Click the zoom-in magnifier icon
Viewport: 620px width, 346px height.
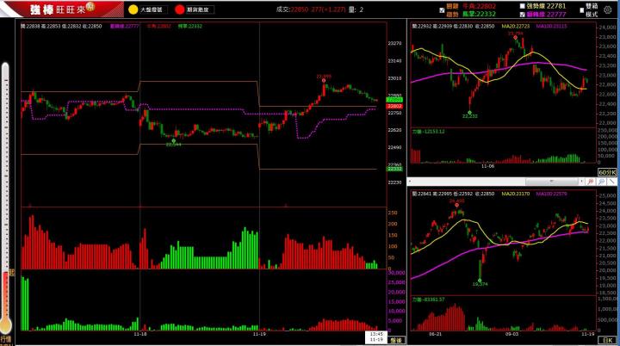592,182
